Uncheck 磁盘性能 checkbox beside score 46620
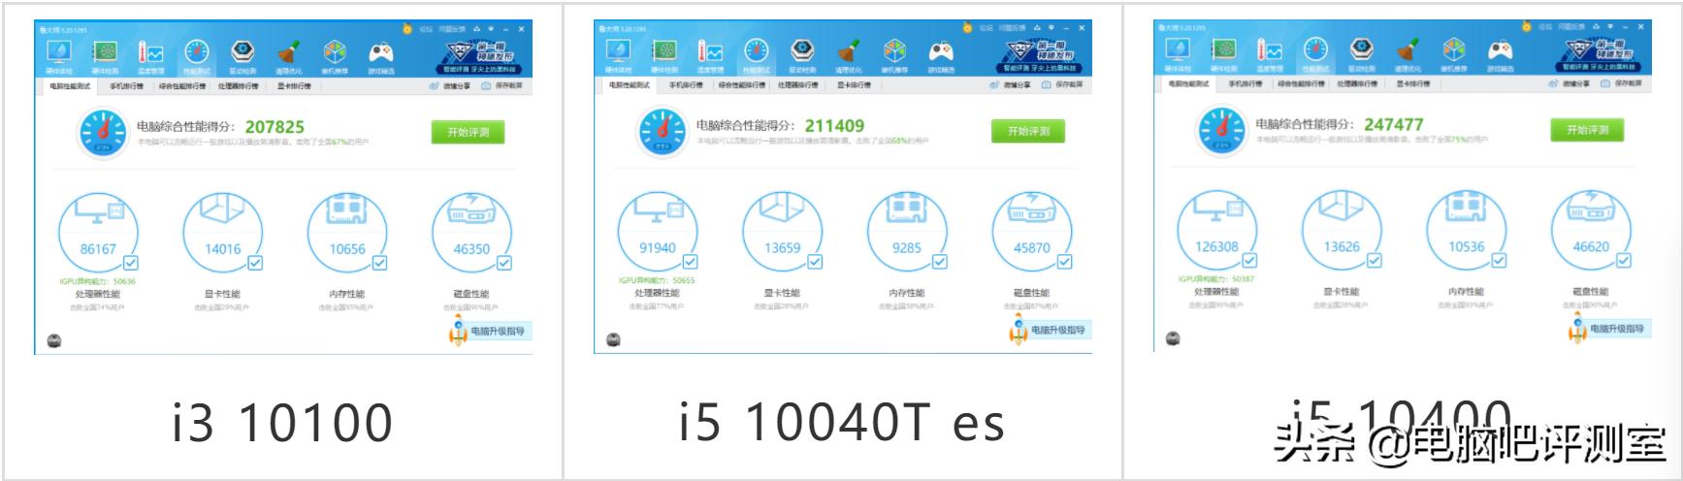Screen dimensions: 1683x481 point(1624,260)
